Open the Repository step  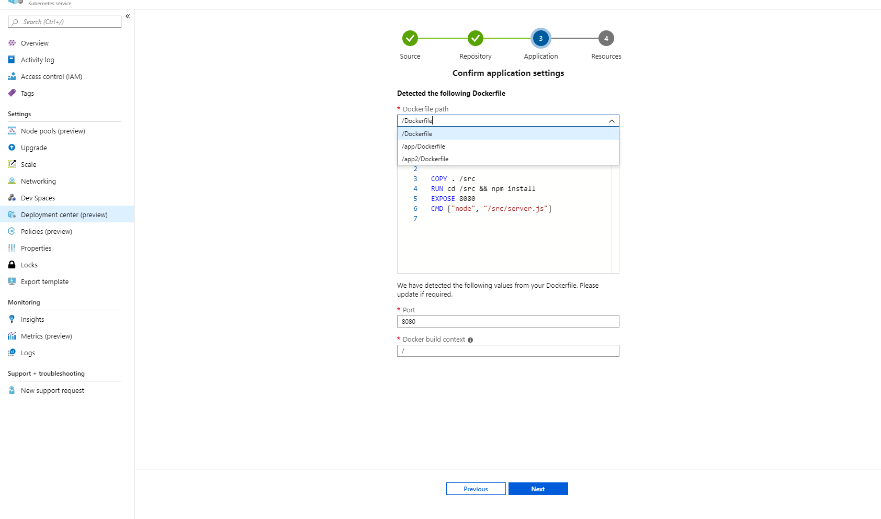point(475,38)
